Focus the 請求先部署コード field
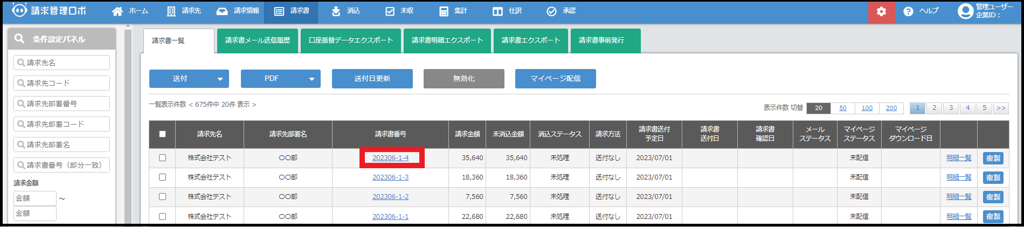This screenshot has height=227, width=1024. [x=61, y=124]
